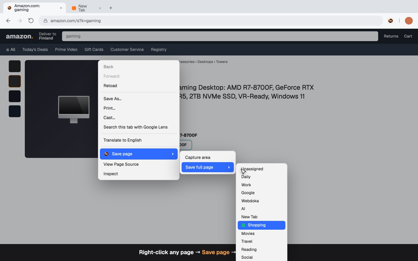Open the orange profile avatar
Screen dimensions: 418x261
pos(409,21)
